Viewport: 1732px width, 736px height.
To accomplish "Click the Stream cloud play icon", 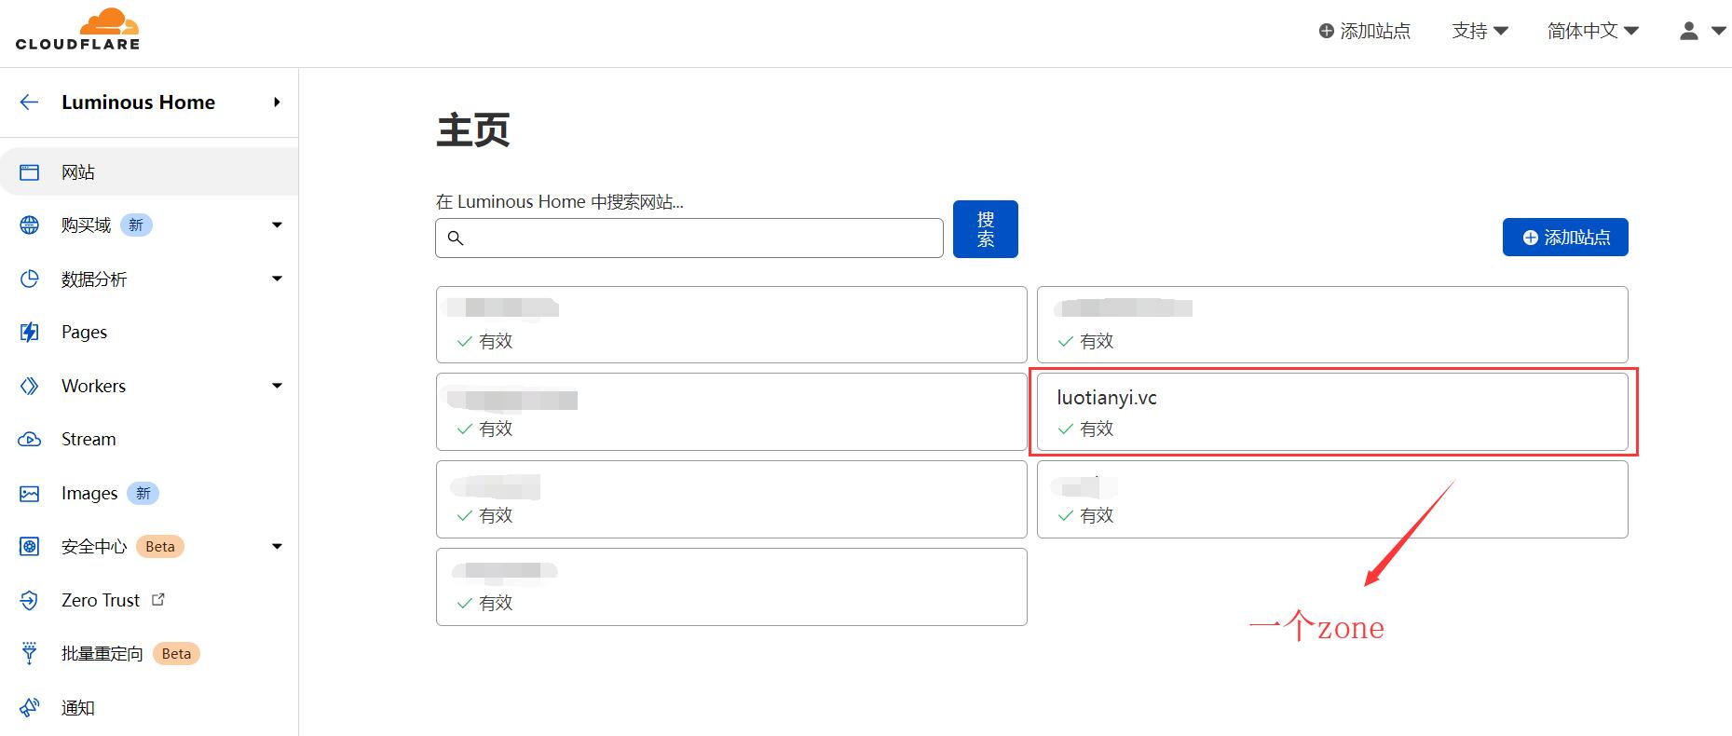I will point(30,440).
